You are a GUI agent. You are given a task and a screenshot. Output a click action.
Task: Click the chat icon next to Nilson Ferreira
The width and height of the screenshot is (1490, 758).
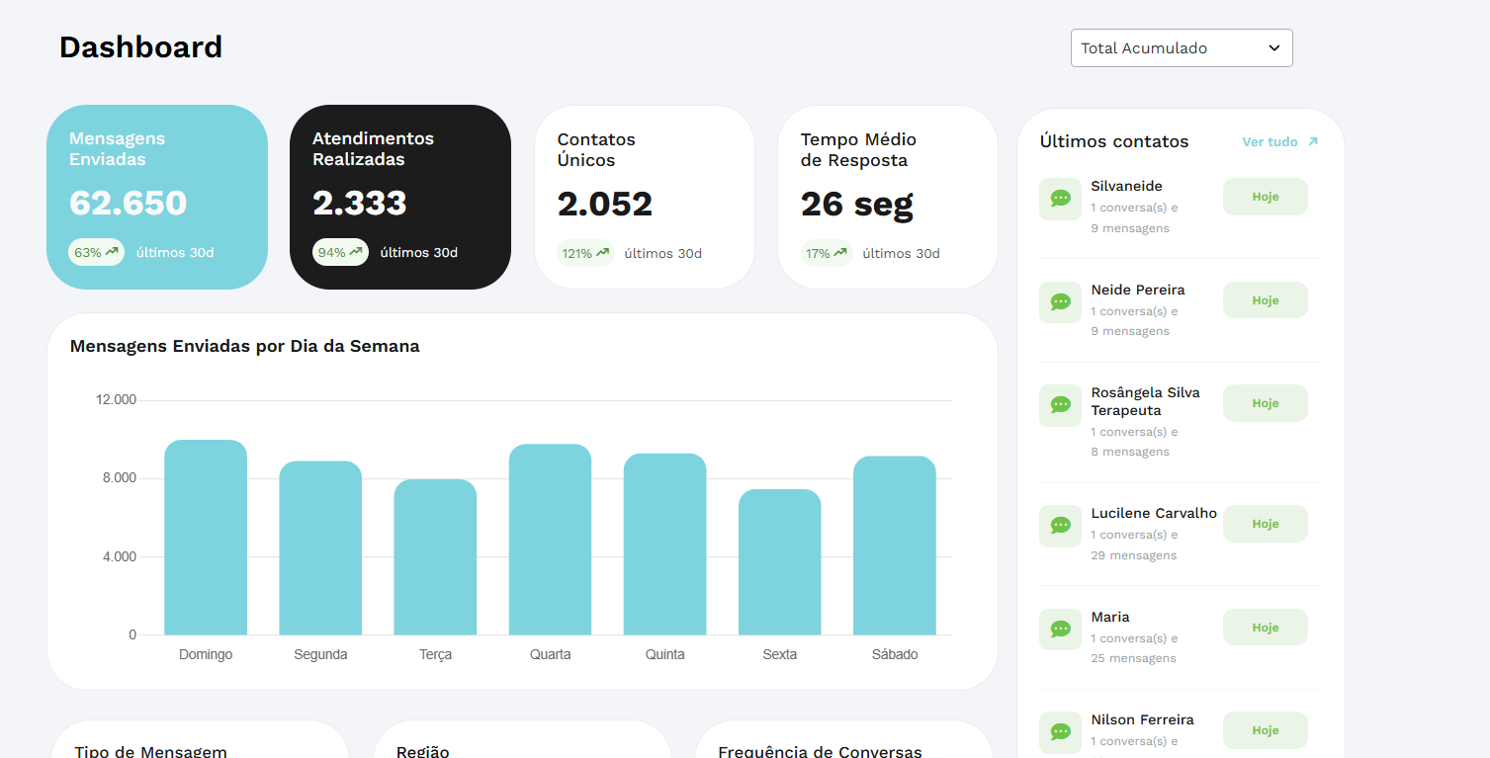[1060, 732]
